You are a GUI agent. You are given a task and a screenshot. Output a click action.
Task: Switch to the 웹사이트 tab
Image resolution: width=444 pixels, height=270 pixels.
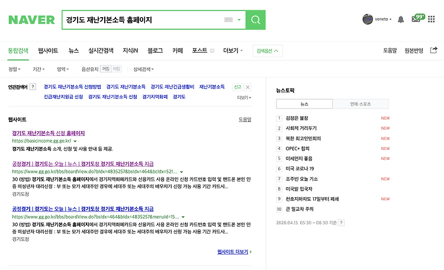coord(48,51)
